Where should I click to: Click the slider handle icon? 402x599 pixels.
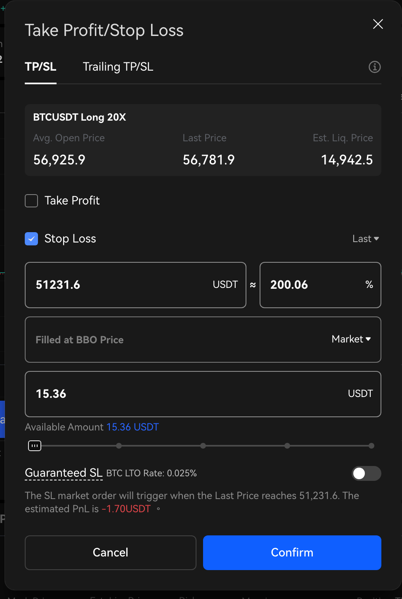35,446
